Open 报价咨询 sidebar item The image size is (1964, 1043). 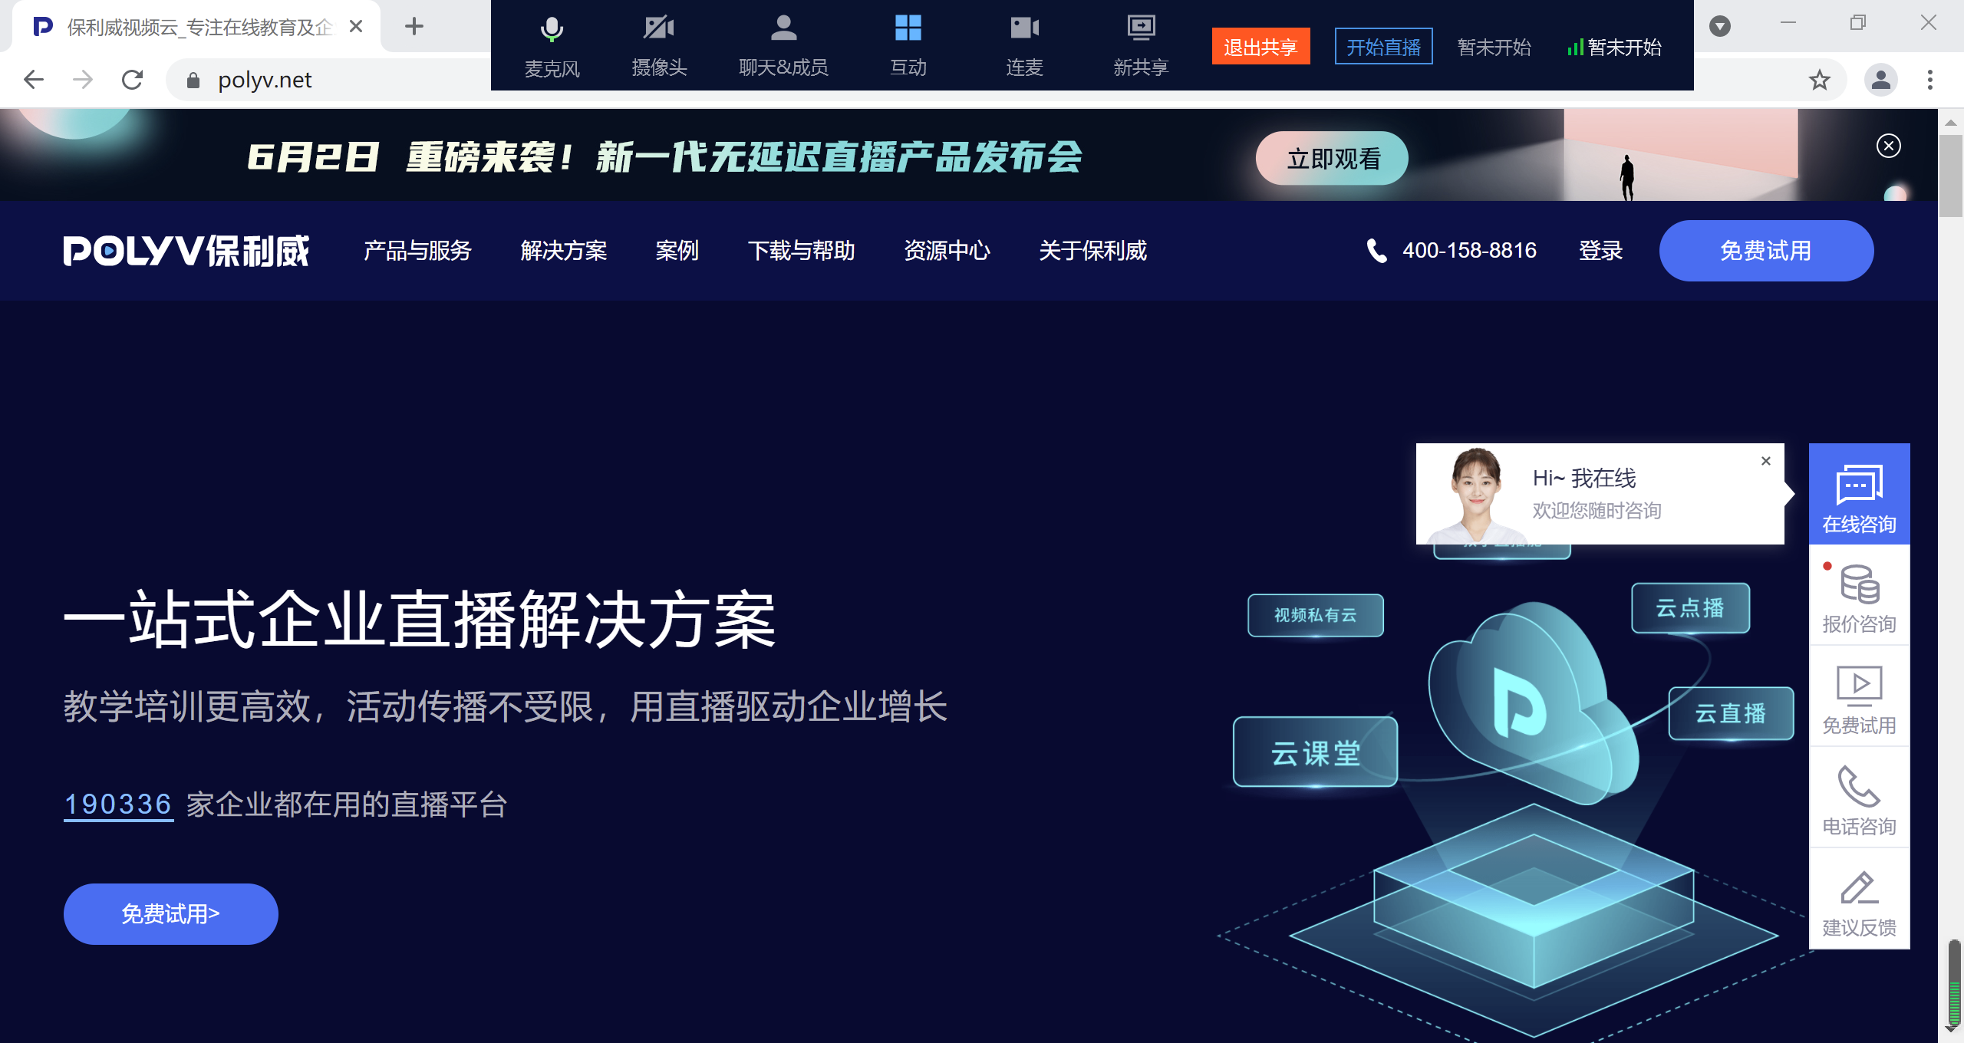(x=1860, y=596)
